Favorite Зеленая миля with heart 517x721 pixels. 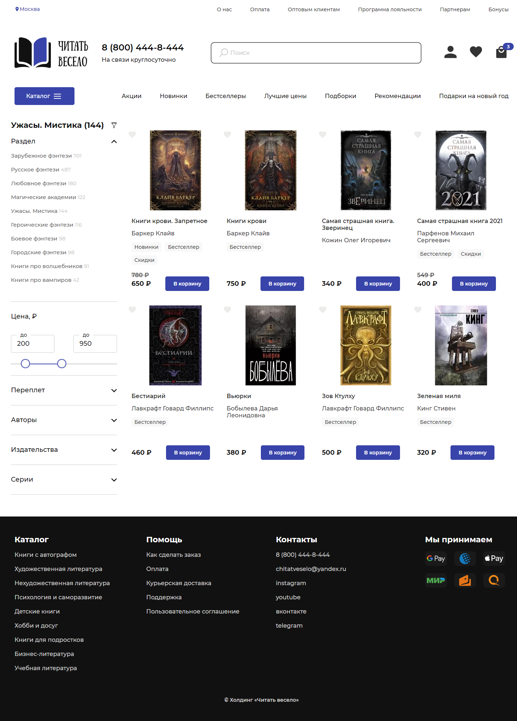click(418, 310)
